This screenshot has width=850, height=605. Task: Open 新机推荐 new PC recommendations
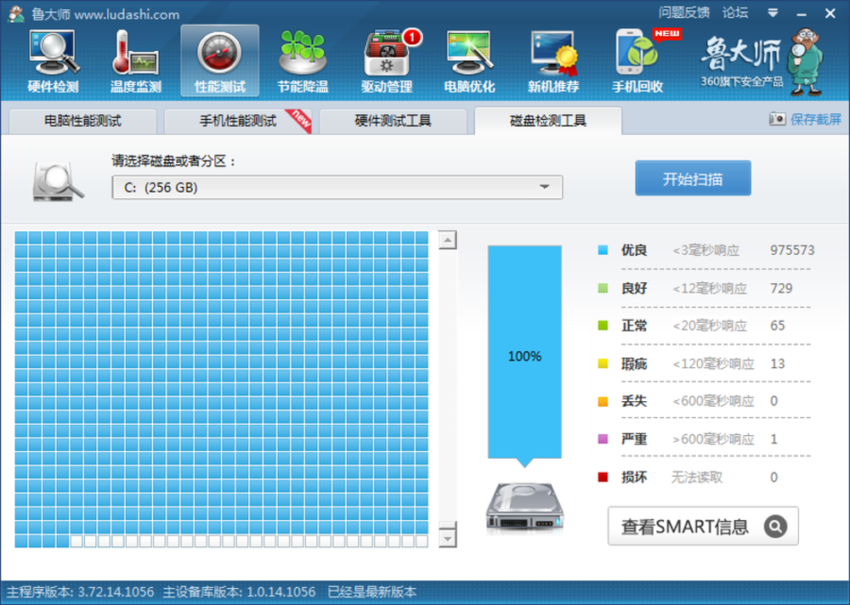553,60
